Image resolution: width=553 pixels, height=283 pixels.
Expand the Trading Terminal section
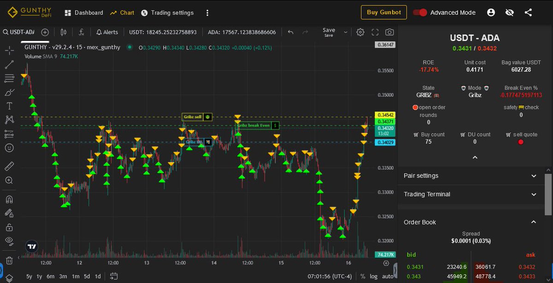point(470,194)
